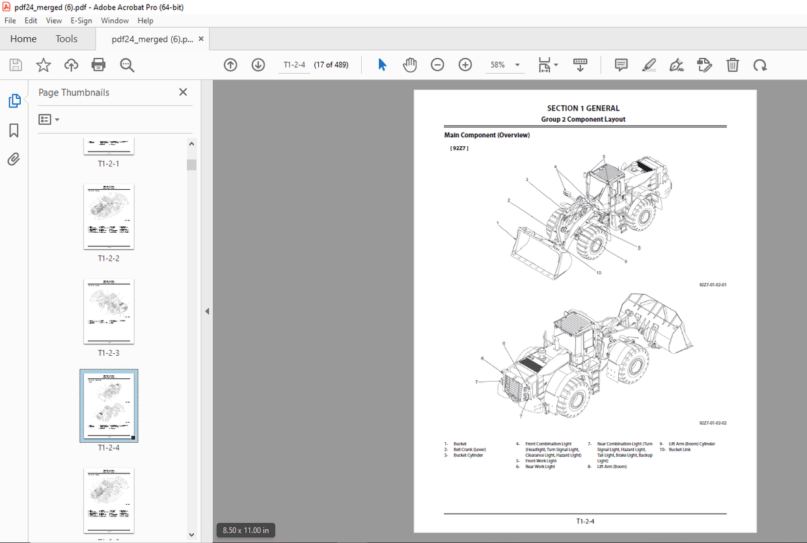
Task: Select the T1-2-2 page thumbnail
Action: [109, 217]
